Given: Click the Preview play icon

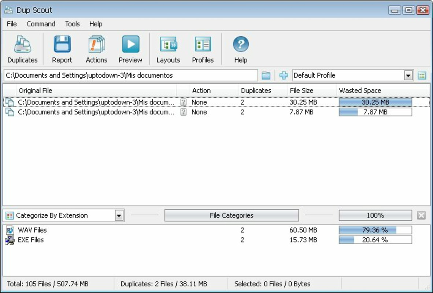Looking at the screenshot, I should 131,44.
